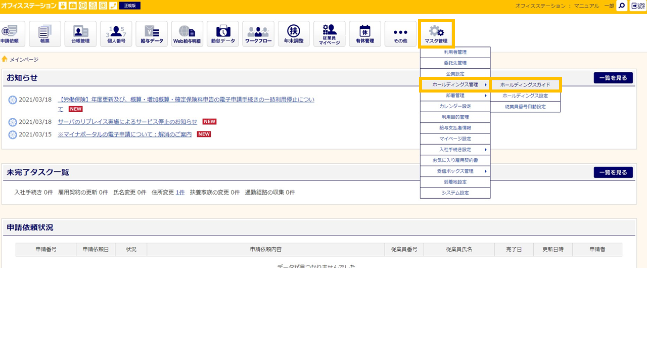Select ホールディングスガイド from the submenu
The width and height of the screenshot is (647, 364).
click(525, 85)
